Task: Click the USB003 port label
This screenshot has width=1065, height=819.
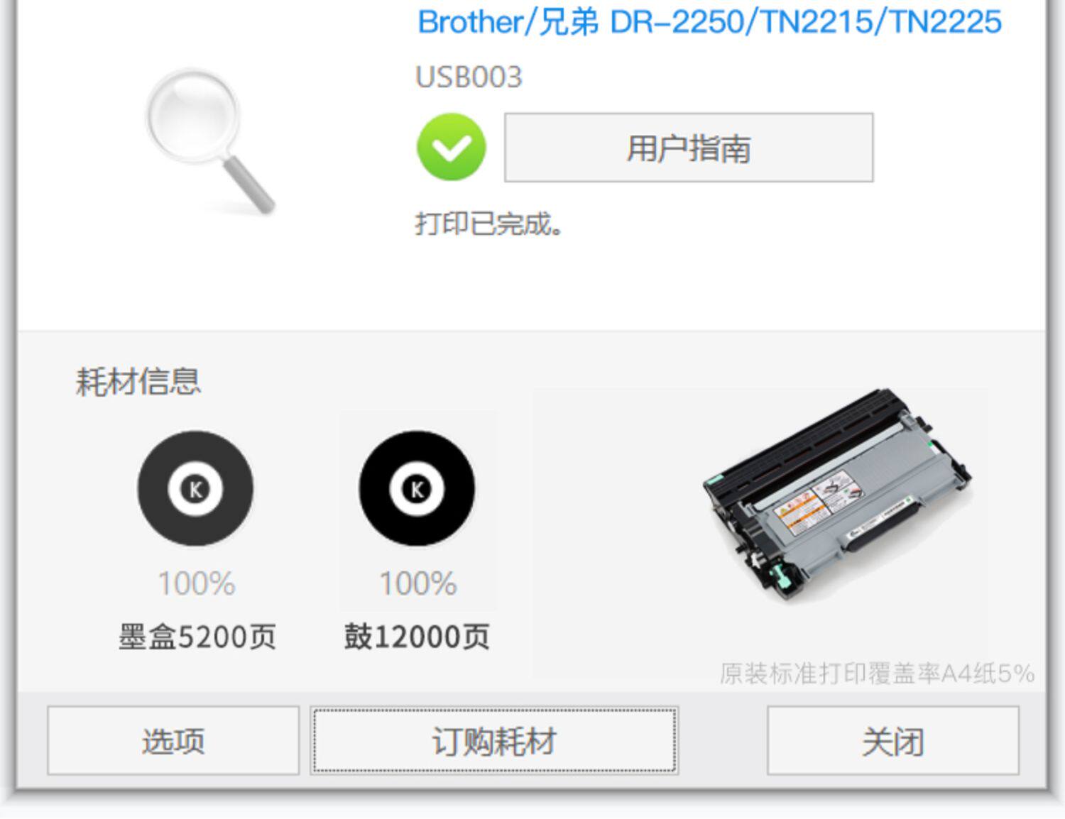Action: (469, 77)
